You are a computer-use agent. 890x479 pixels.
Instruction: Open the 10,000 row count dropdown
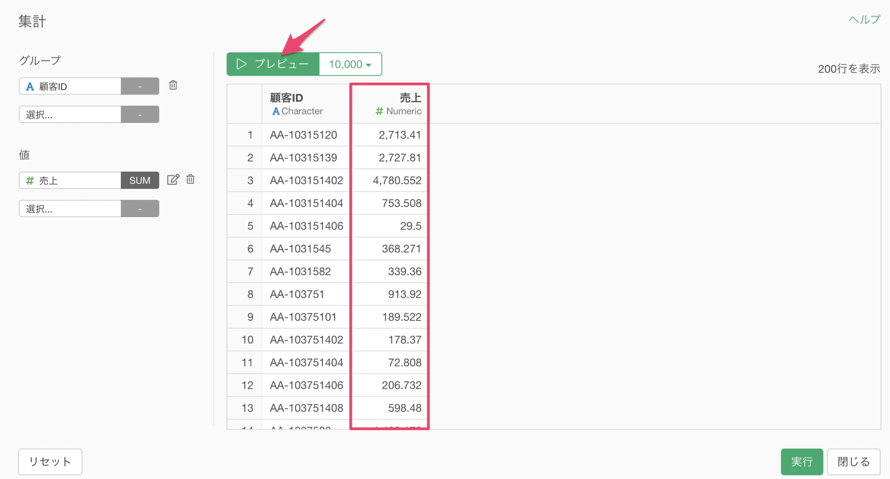tap(350, 64)
